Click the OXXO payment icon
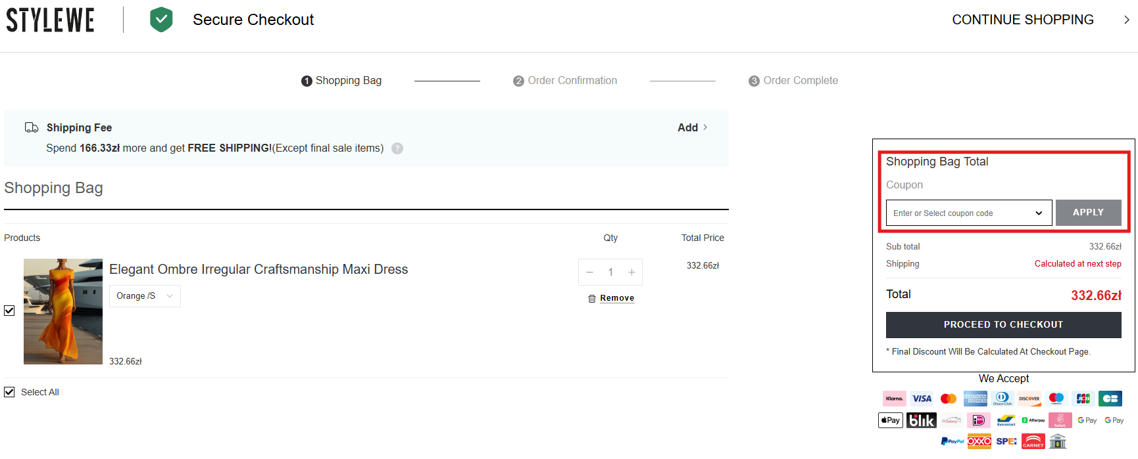 tap(979, 441)
